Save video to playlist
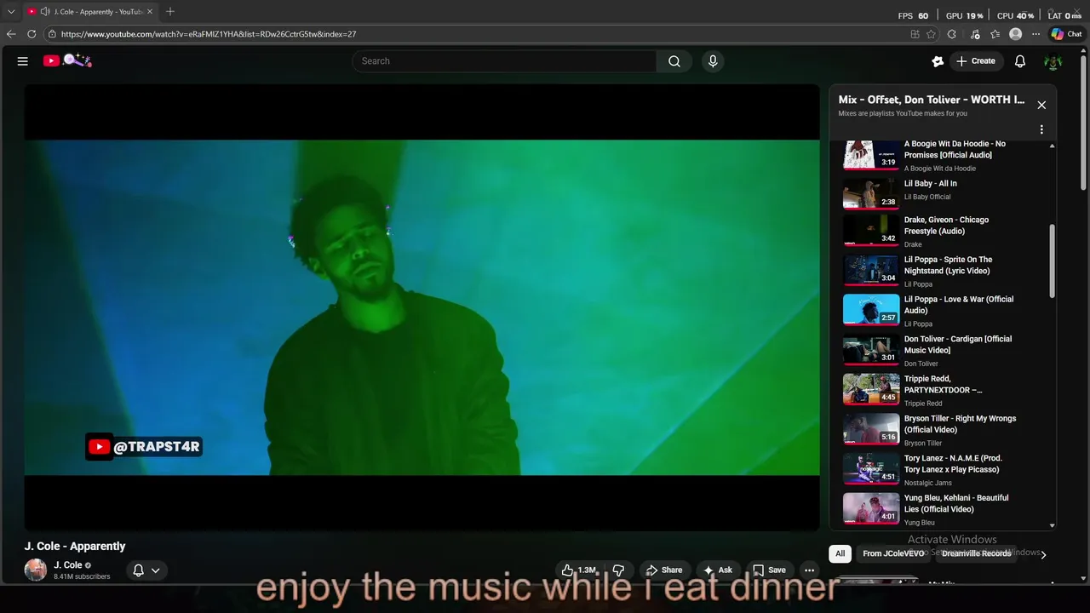 (769, 570)
